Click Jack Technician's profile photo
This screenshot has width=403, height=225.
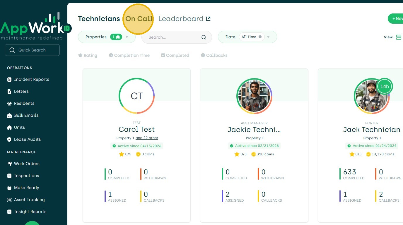coord(372,96)
